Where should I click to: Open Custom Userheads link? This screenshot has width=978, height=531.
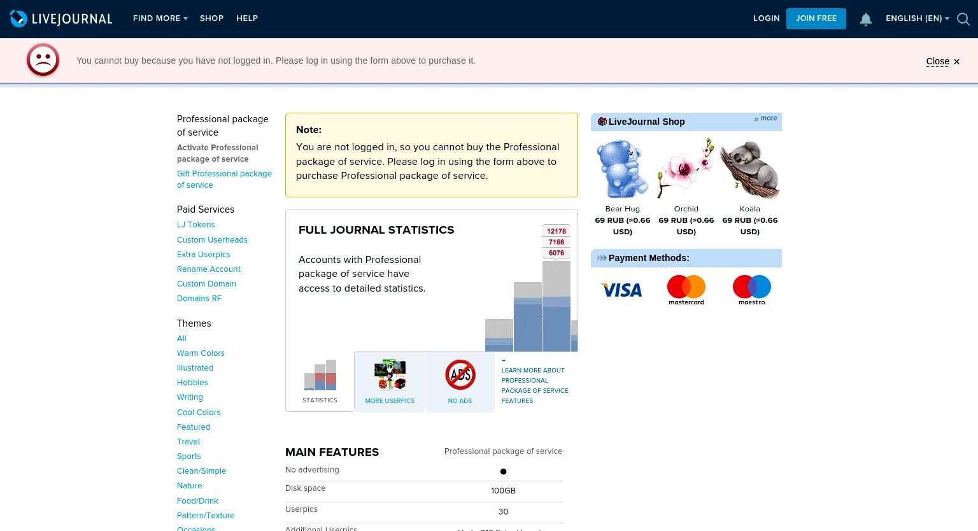212,240
